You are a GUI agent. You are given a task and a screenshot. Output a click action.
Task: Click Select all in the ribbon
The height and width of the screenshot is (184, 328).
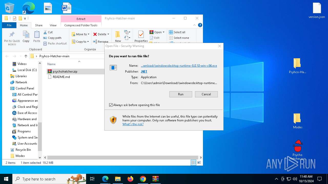click(x=177, y=32)
